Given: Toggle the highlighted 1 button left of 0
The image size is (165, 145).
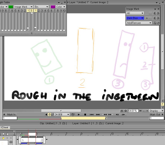Looking at the screenshot, I should click(28, 10).
